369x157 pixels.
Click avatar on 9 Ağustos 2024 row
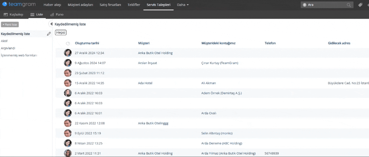pyautogui.click(x=68, y=63)
